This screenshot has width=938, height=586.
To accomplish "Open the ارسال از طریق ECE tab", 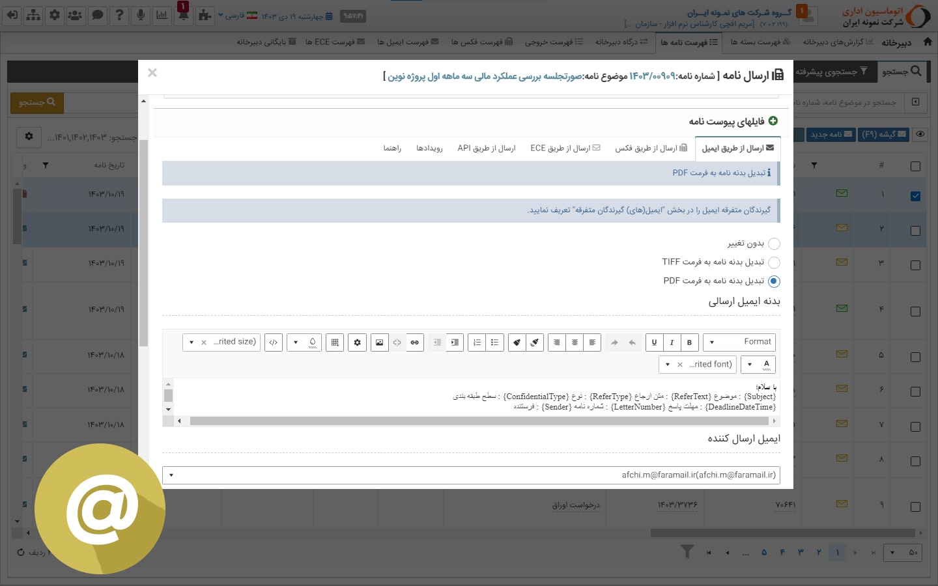I will coord(565,148).
